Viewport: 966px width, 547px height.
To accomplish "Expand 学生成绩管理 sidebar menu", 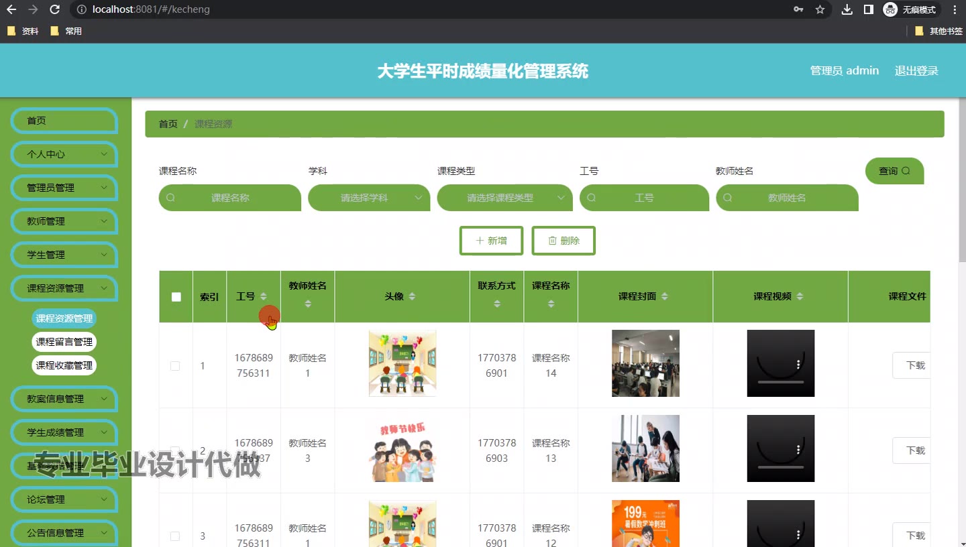I will (64, 432).
